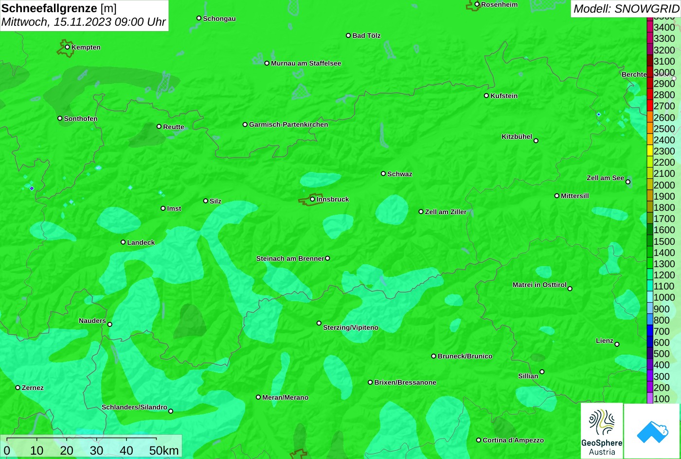Select the Zell am See marker
The height and width of the screenshot is (459, 681).
628,182
